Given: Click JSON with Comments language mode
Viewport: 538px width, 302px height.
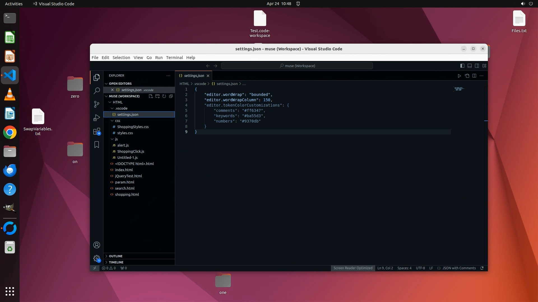Looking at the screenshot, I should pyautogui.click(x=459, y=268).
